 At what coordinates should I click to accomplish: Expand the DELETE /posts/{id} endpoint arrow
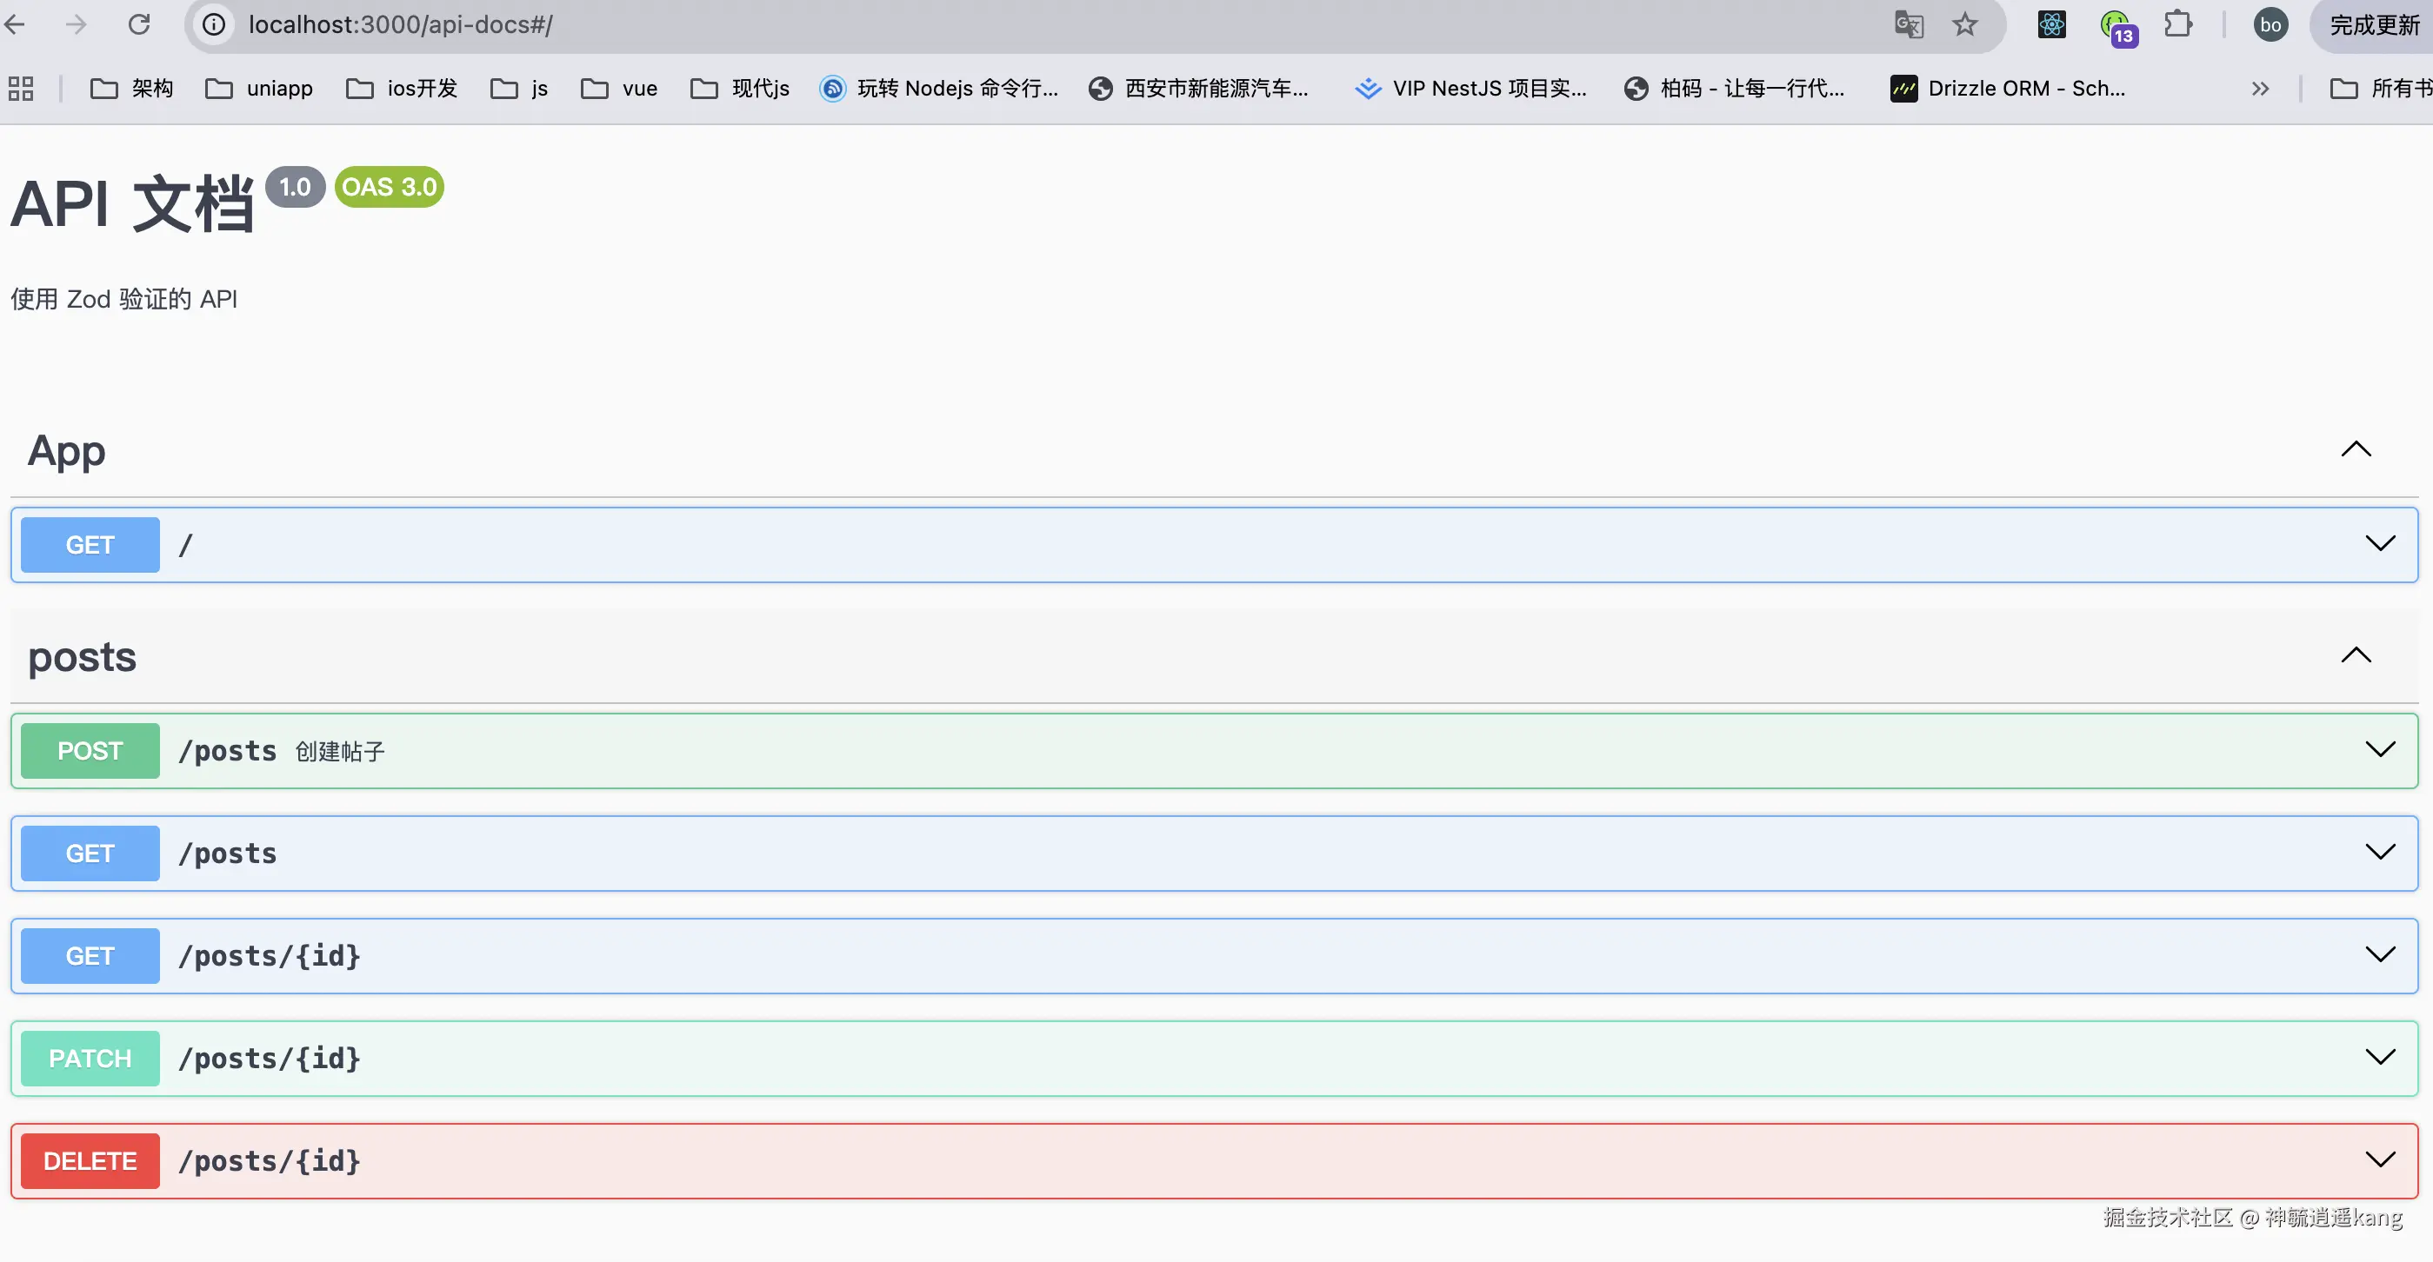[2379, 1160]
